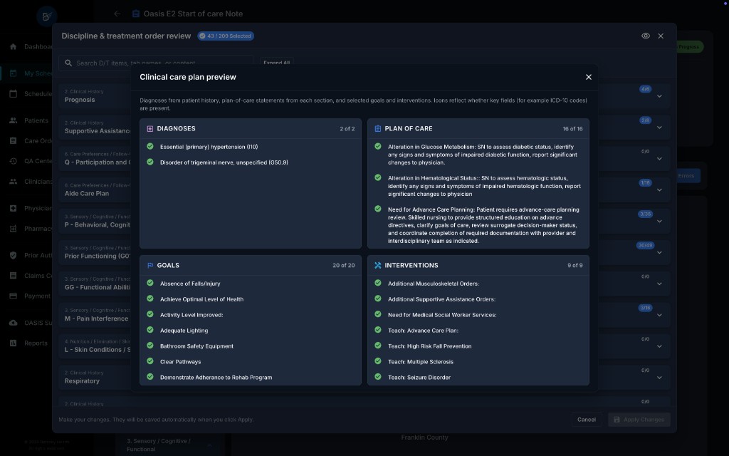Open Patients in the sidebar
This screenshot has width=729, height=456.
coord(28,120)
